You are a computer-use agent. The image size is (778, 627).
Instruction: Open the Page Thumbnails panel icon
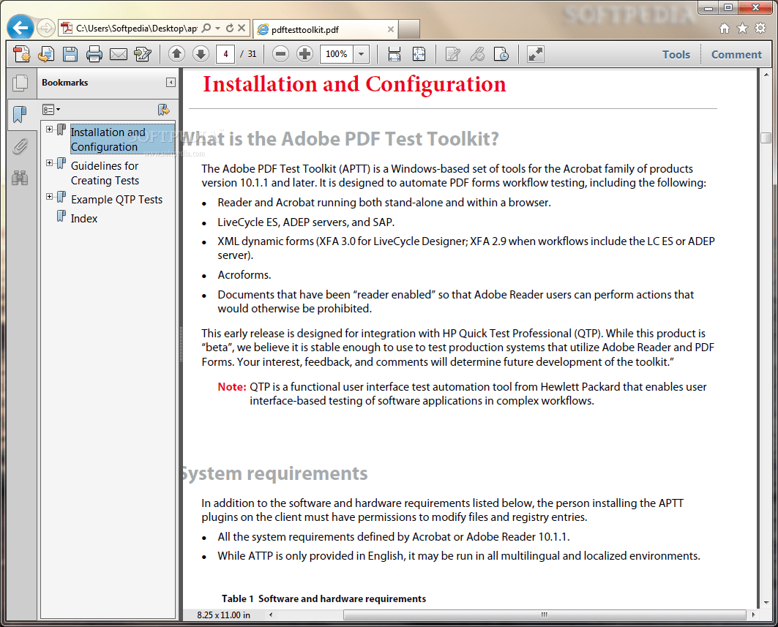click(x=20, y=83)
